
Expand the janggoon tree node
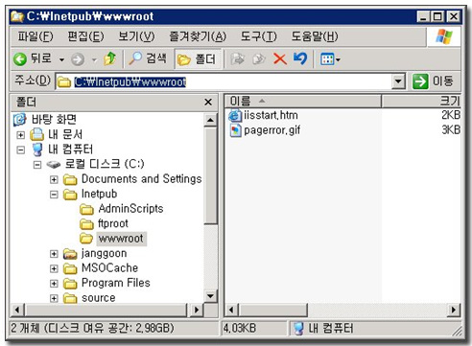[54, 254]
